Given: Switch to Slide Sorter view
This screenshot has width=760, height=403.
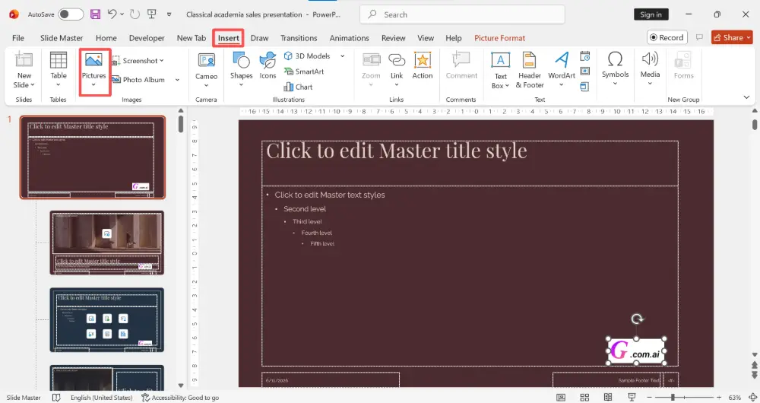Looking at the screenshot, I should pyautogui.click(x=584, y=398).
